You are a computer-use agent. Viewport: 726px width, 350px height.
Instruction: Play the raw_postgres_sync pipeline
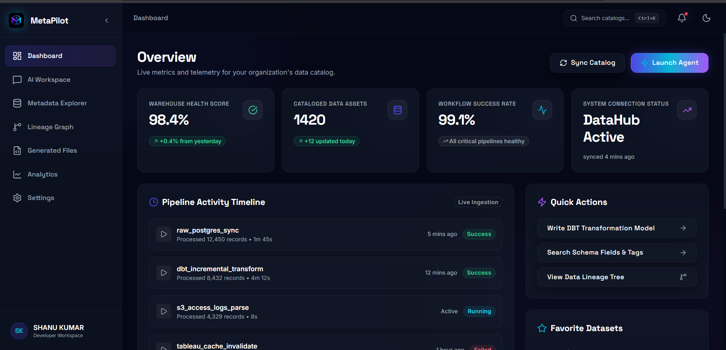164,234
